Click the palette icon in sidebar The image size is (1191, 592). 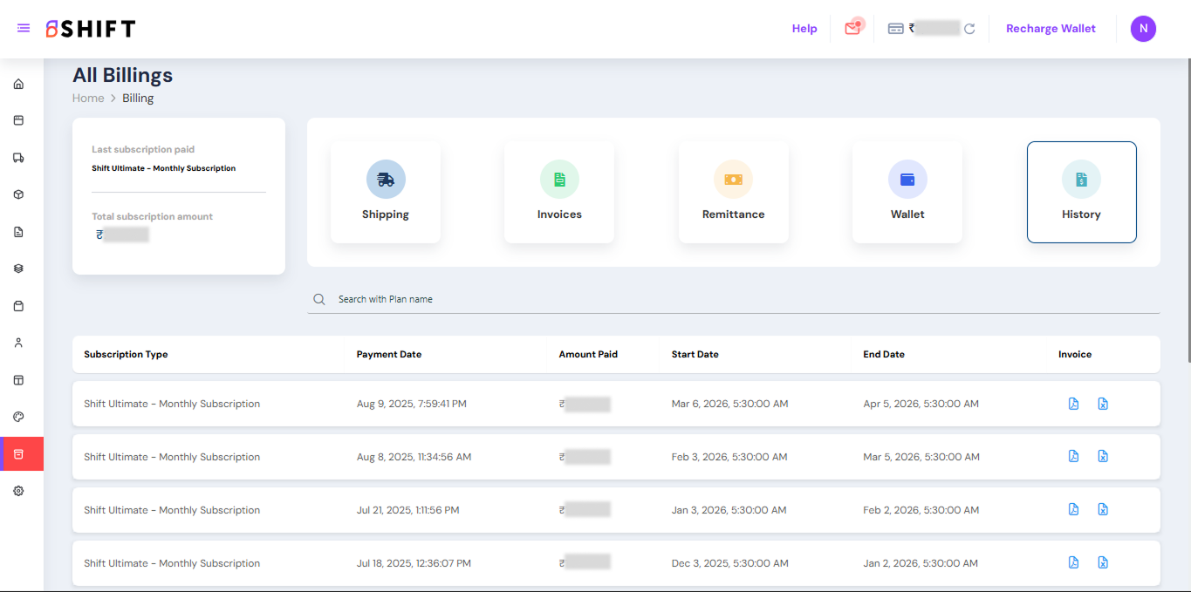[x=18, y=417]
